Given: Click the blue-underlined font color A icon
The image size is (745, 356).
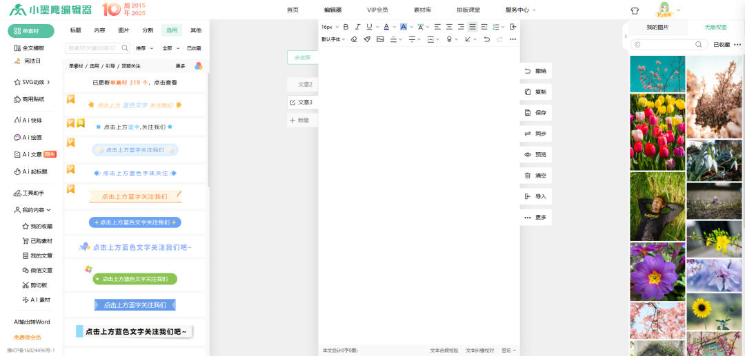Looking at the screenshot, I should click(386, 27).
